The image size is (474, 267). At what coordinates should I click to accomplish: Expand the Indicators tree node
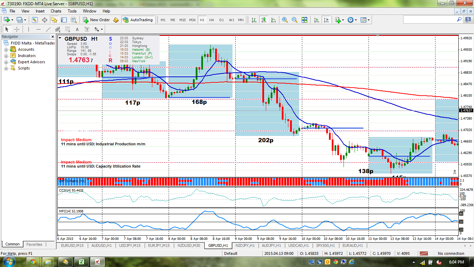(6, 56)
